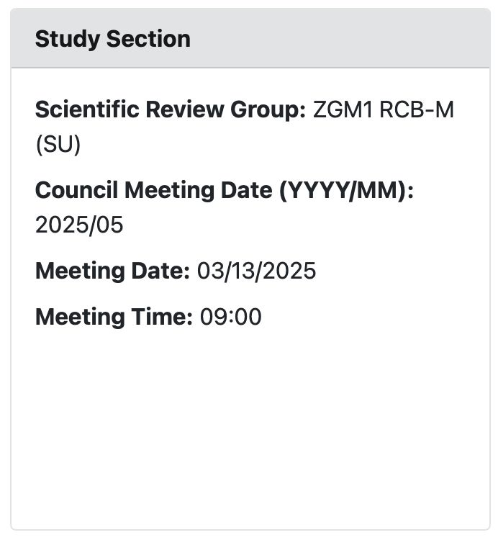Select the 2025/05 council date value
Image resolution: width=498 pixels, height=540 pixels.
(79, 225)
